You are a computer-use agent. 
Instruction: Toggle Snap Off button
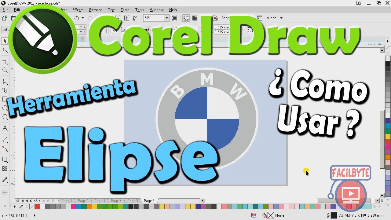[x=215, y=18]
